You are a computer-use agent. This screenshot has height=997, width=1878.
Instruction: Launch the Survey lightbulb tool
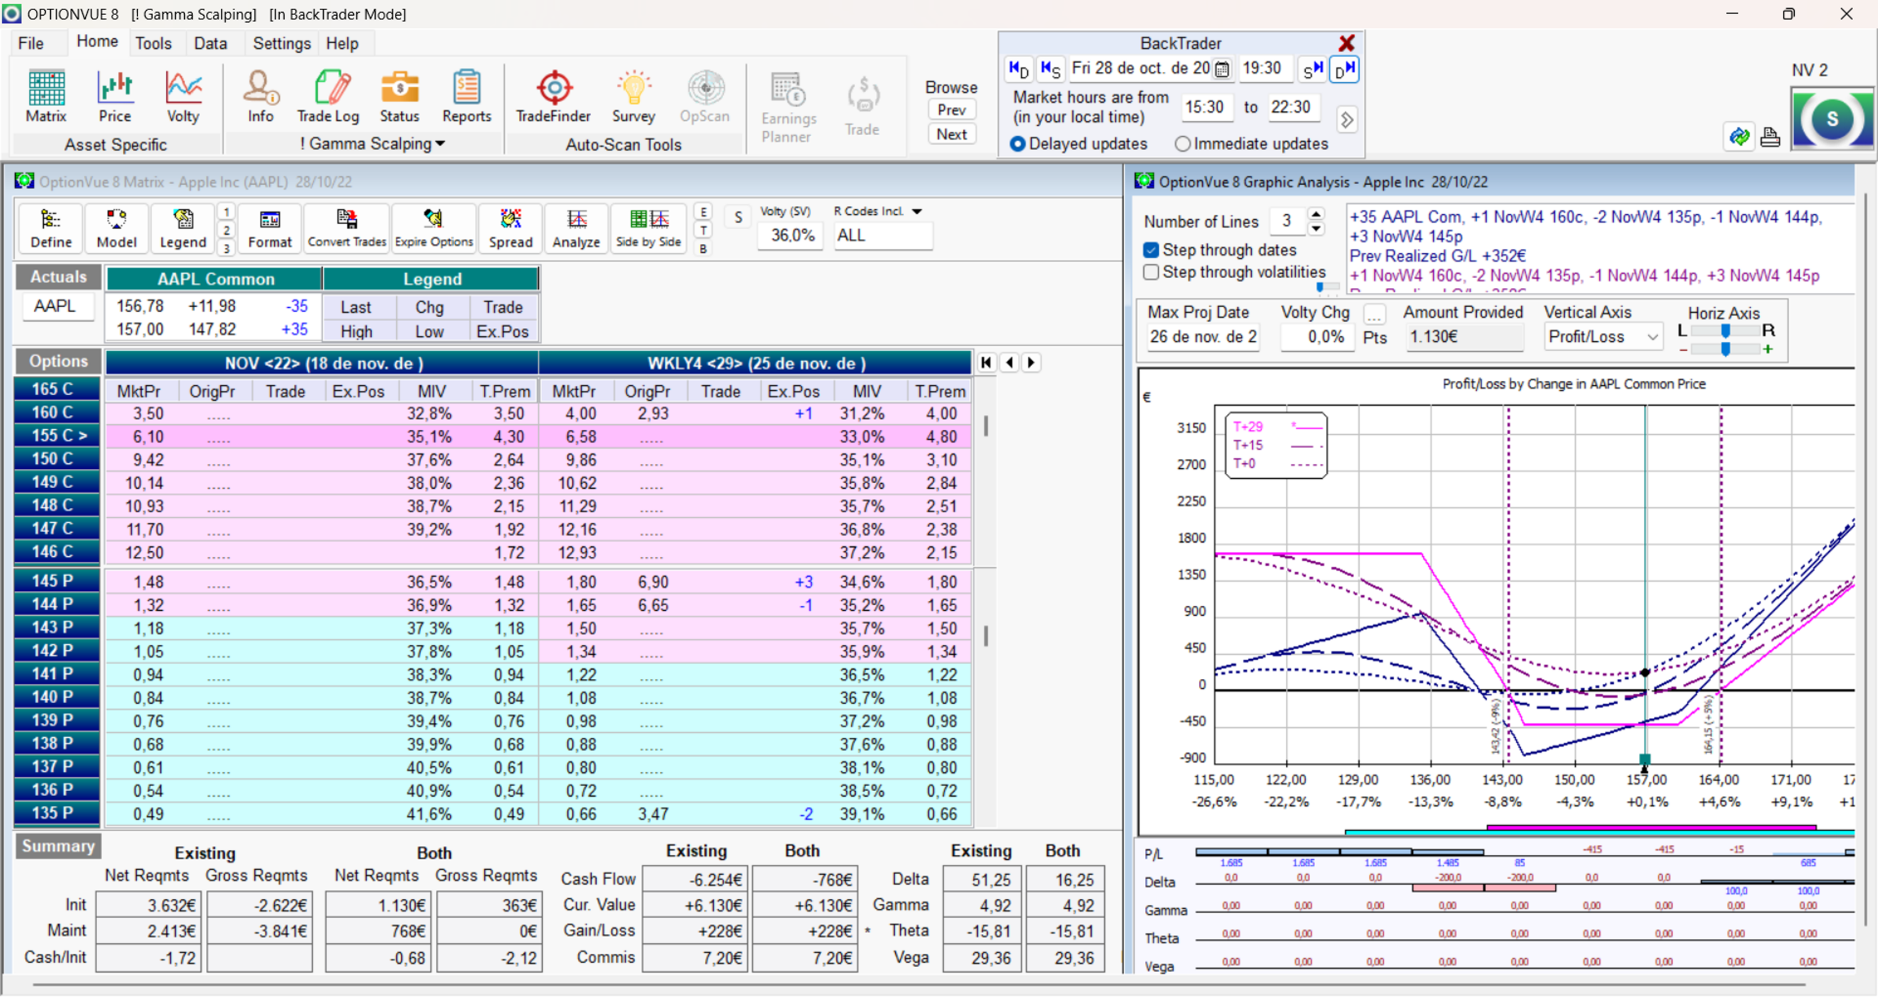tap(634, 97)
